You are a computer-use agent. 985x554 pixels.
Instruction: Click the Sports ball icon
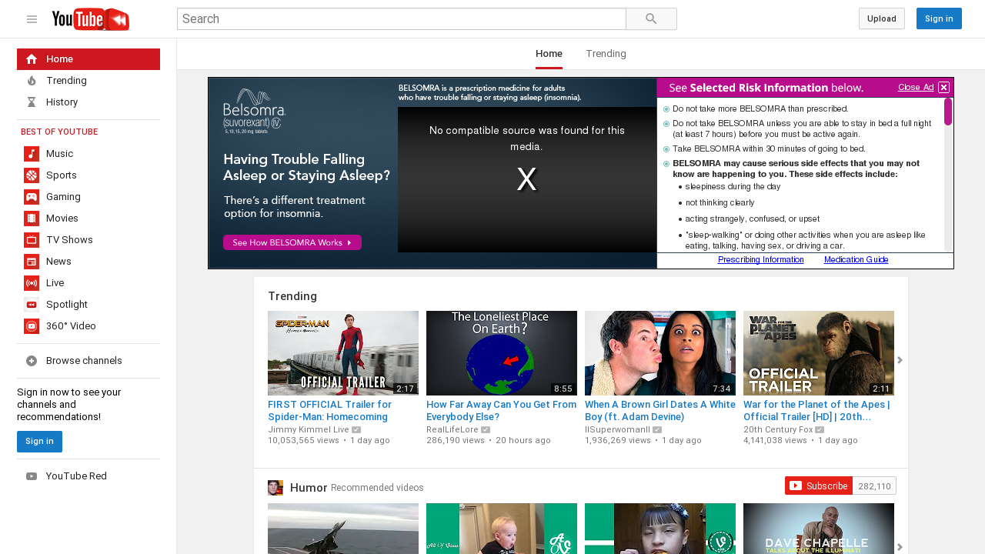tap(32, 175)
